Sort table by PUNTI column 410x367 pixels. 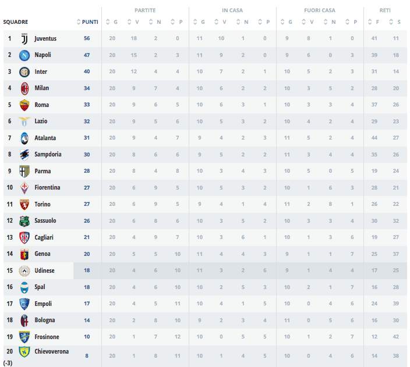[88, 22]
